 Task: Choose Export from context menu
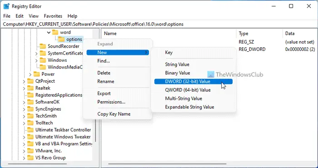click(x=118, y=94)
